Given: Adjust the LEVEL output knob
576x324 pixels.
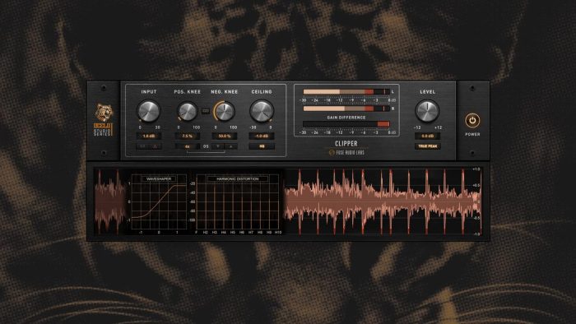Looking at the screenshot, I should [427, 111].
